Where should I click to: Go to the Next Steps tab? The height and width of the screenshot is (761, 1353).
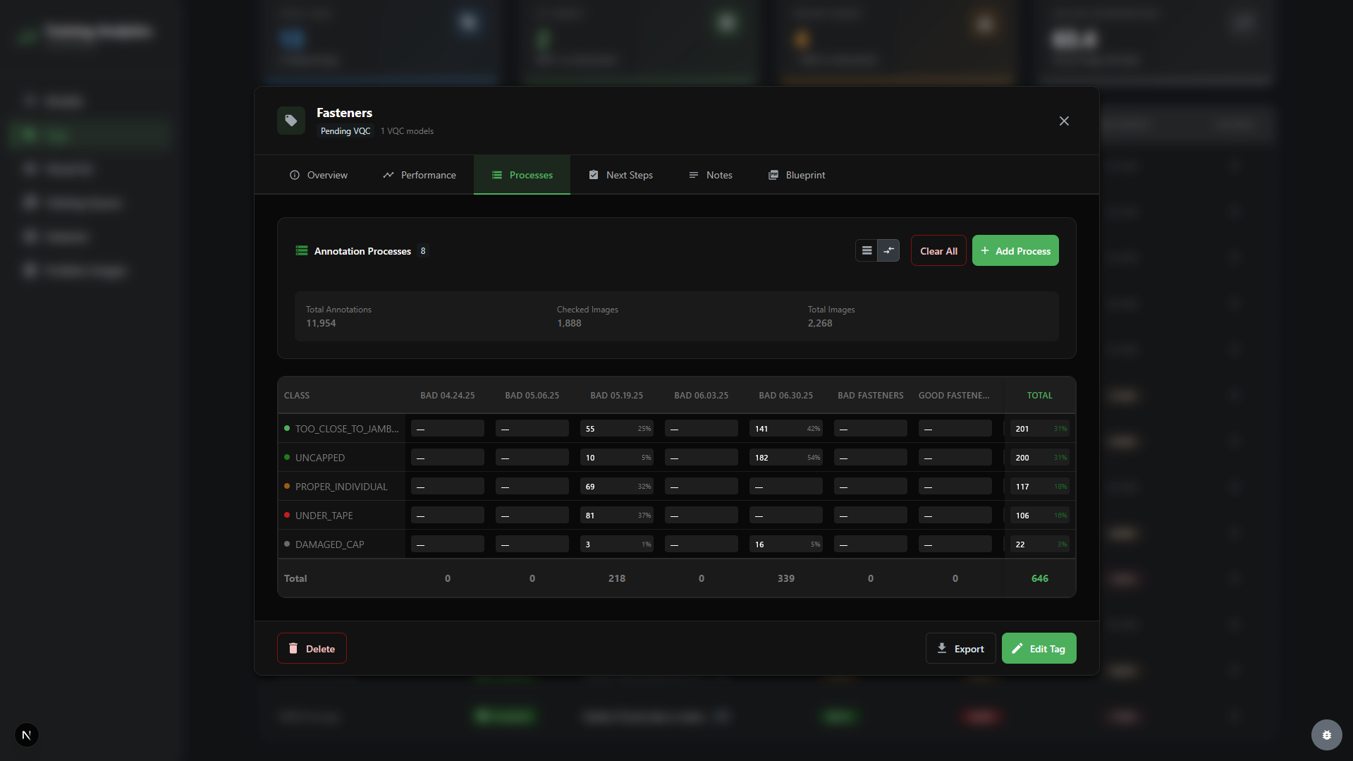click(620, 175)
